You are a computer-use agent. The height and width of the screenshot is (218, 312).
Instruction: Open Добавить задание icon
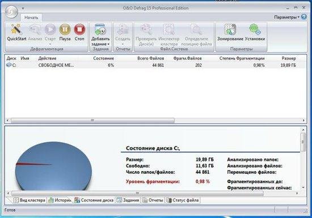[100, 29]
